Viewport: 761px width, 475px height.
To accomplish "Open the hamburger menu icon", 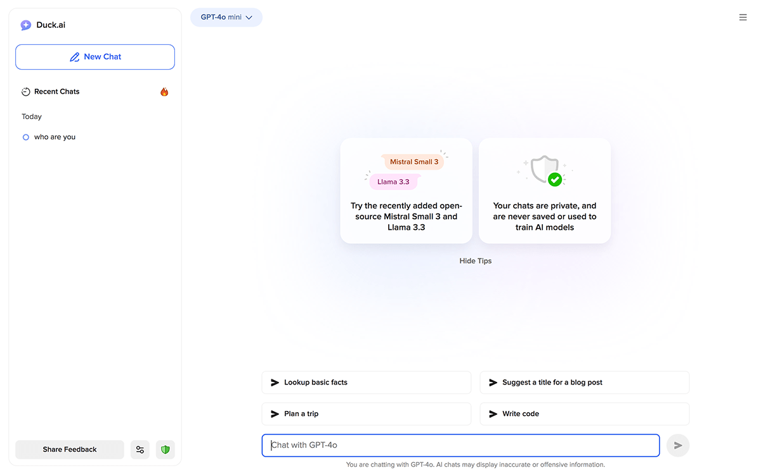I will coord(743,18).
